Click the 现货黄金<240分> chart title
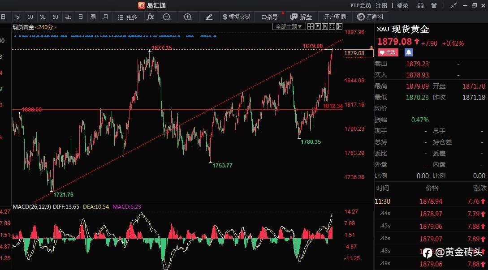The width and height of the screenshot is (488, 270). pyautogui.click(x=35, y=27)
